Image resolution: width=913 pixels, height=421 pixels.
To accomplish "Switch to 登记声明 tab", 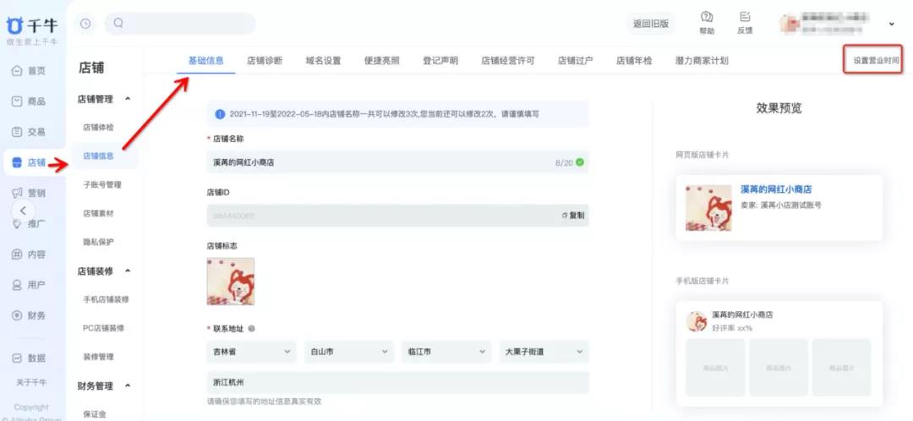I will point(440,61).
